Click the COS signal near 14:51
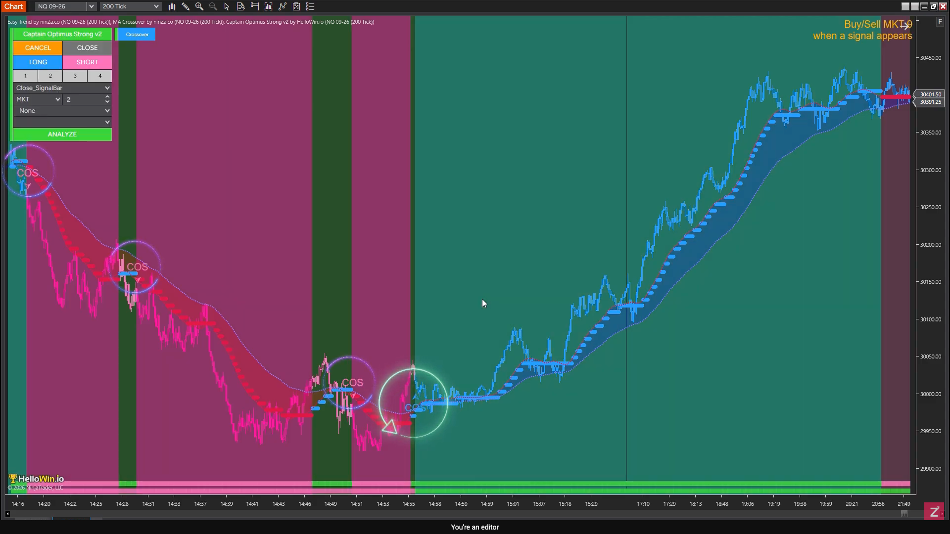This screenshot has width=950, height=534. pyautogui.click(x=352, y=383)
